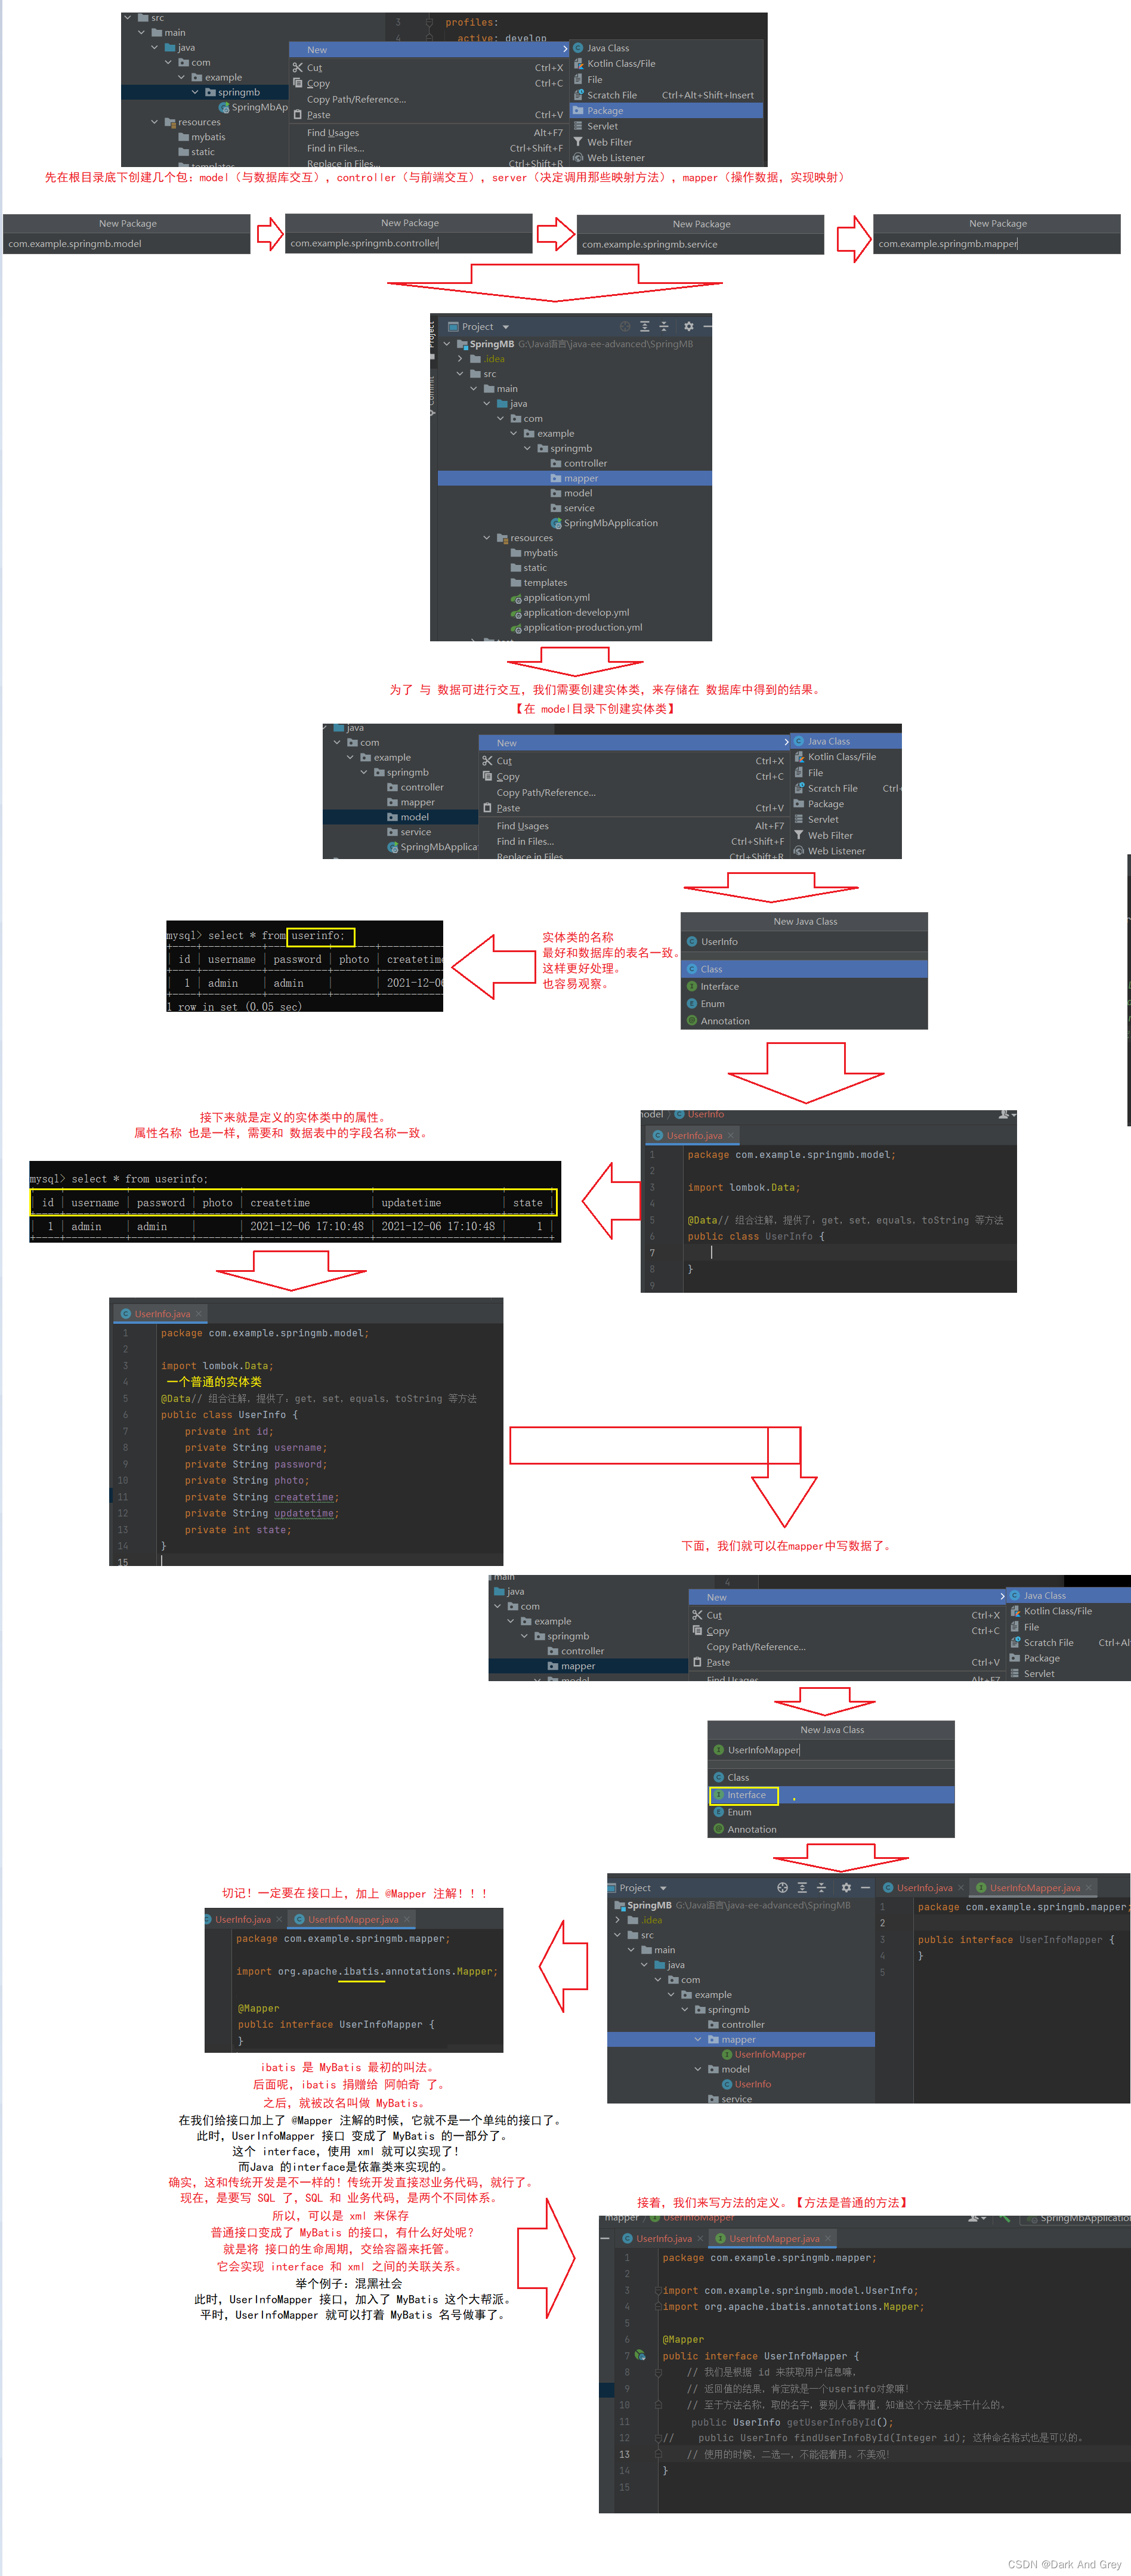Open gear options above the UserInfoMapper tree
The width and height of the screenshot is (1131, 2576).
pyautogui.click(x=846, y=1888)
